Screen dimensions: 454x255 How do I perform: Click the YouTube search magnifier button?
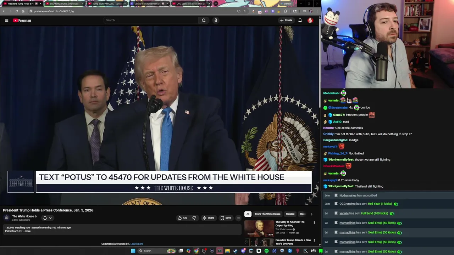point(204,20)
